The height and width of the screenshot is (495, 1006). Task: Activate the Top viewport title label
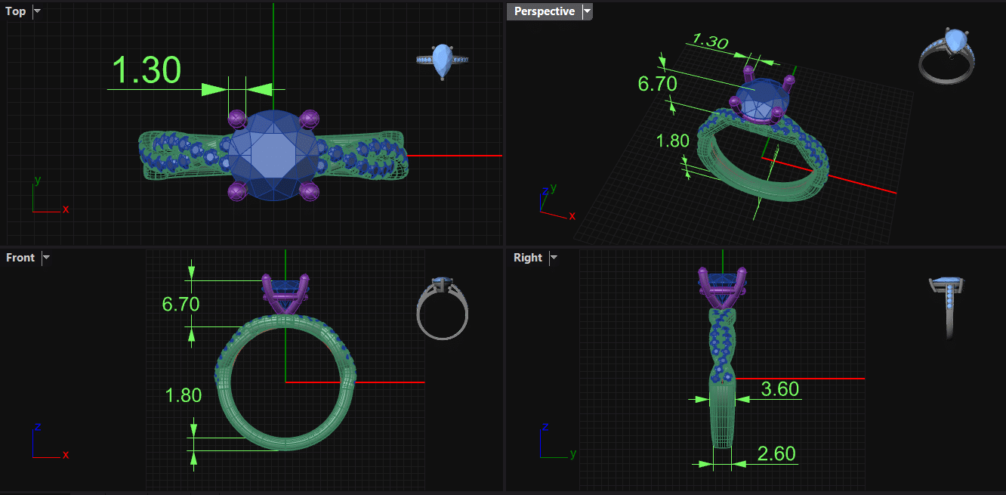pos(15,11)
